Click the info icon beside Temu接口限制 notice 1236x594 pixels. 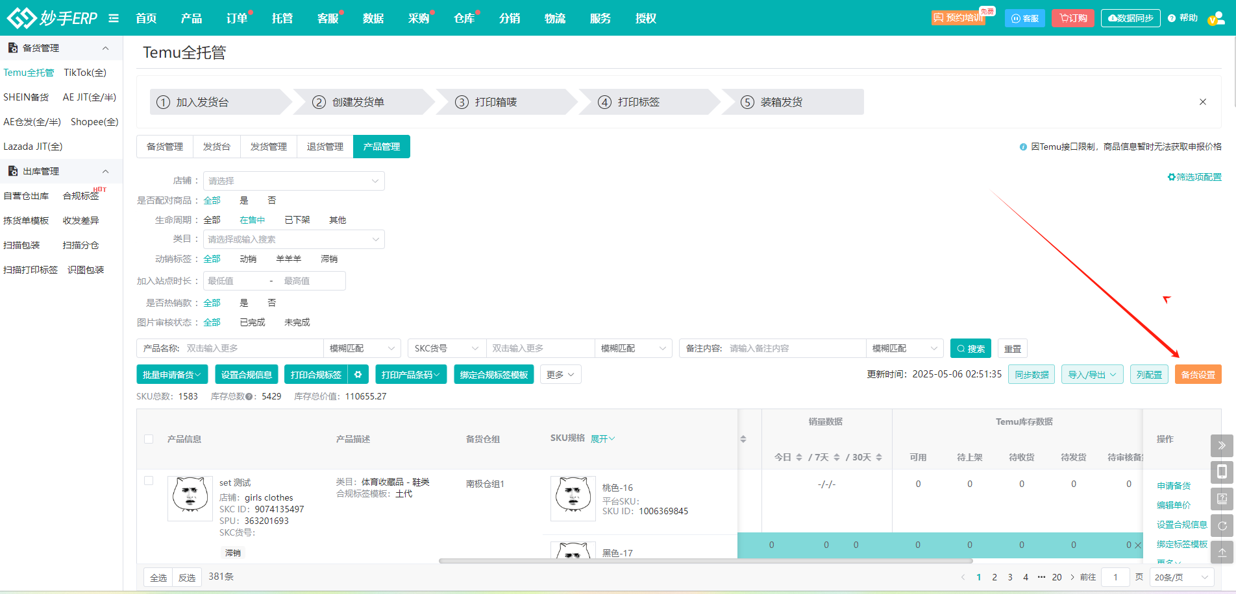click(1023, 147)
